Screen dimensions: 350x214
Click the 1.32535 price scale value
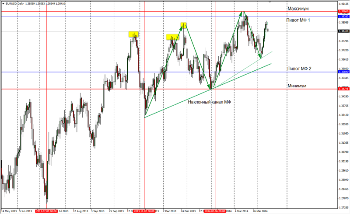(x=344, y=124)
